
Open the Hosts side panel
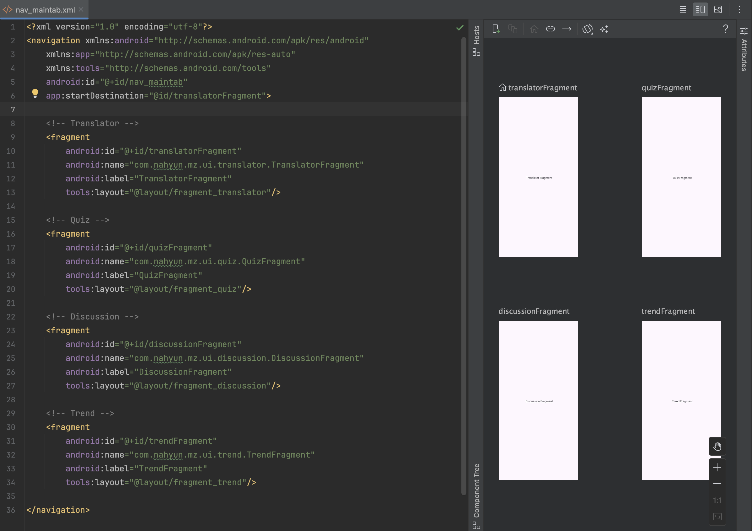(x=476, y=40)
